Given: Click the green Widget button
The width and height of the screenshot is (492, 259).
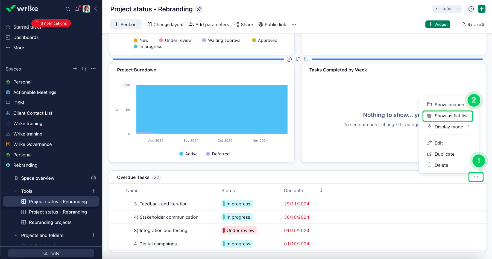Looking at the screenshot, I should click(x=438, y=24).
